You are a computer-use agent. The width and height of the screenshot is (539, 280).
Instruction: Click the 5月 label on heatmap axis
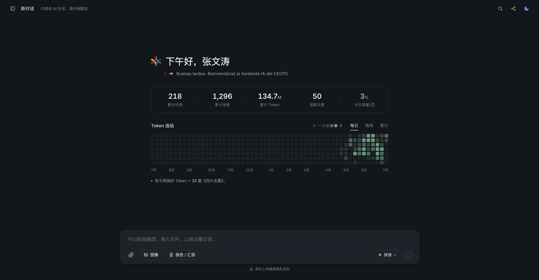[x=346, y=170]
